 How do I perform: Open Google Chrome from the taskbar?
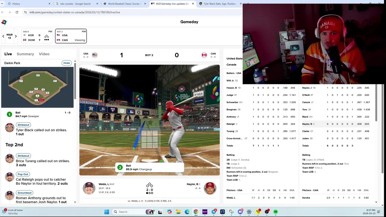tap(196, 212)
